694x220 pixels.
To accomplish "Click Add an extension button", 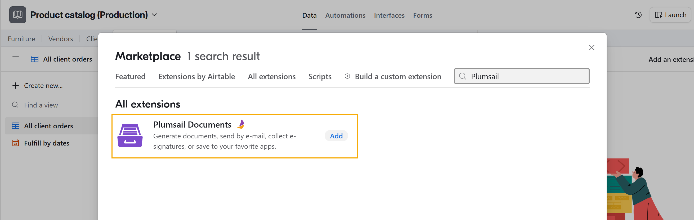I will tap(666, 59).
